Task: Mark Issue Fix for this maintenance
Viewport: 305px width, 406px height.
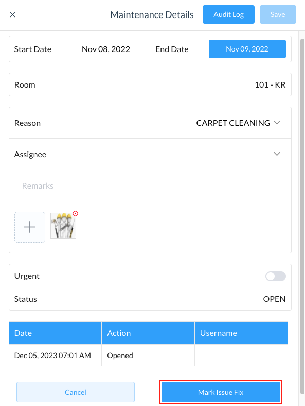Action: tap(221, 392)
